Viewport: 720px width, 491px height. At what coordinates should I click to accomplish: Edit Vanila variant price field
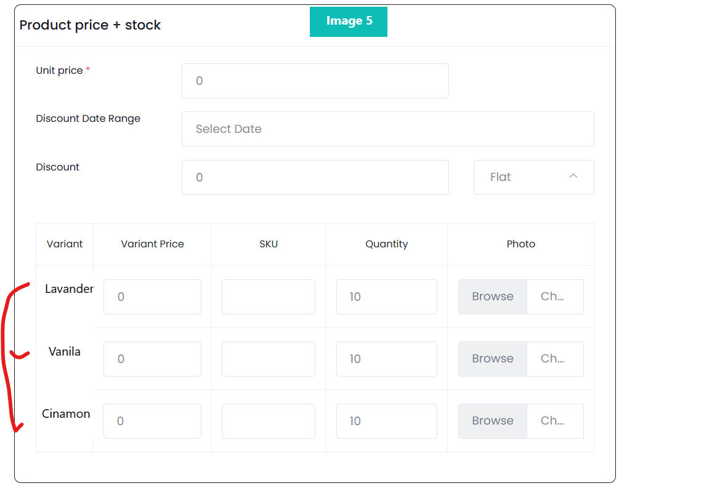click(x=153, y=359)
